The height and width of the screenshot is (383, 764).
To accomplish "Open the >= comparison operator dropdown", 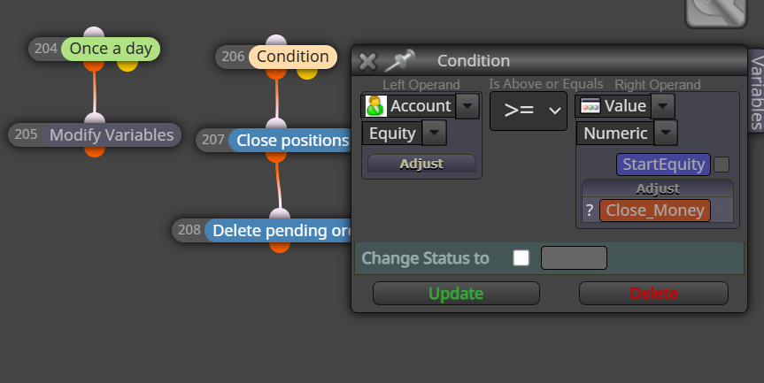I will coord(529,111).
